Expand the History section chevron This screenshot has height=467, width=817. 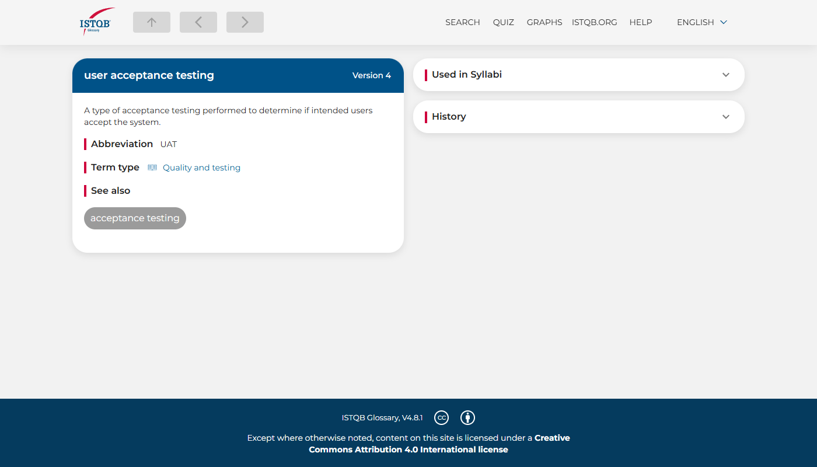726,117
